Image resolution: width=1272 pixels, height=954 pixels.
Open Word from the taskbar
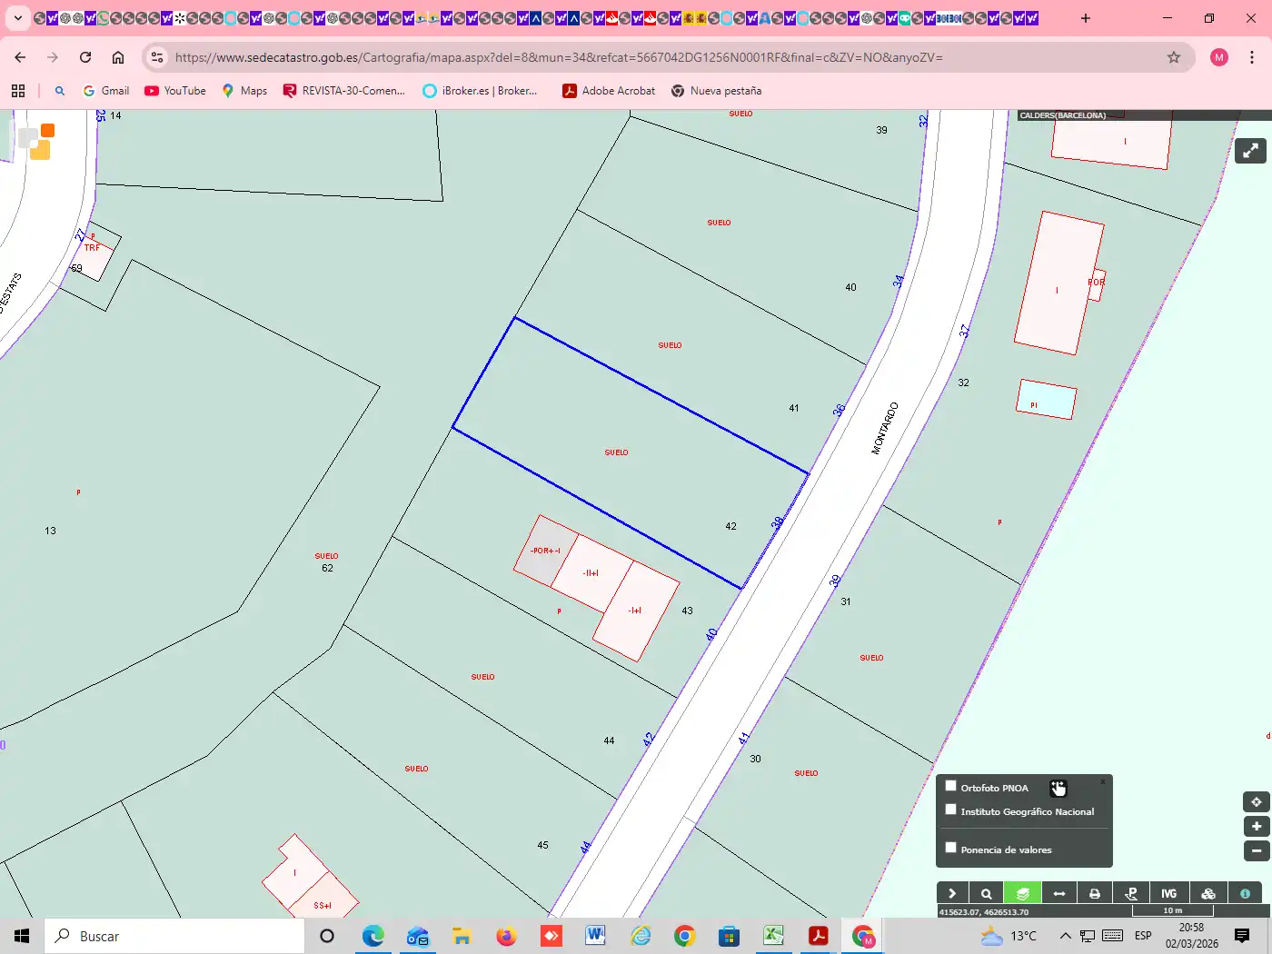(x=595, y=936)
